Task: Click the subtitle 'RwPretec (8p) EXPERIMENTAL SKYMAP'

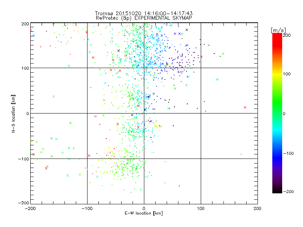Action: [x=144, y=18]
